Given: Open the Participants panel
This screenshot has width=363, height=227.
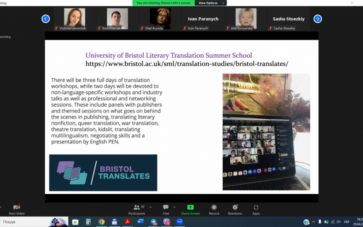Looking at the screenshot, I should pyautogui.click(x=137, y=210).
